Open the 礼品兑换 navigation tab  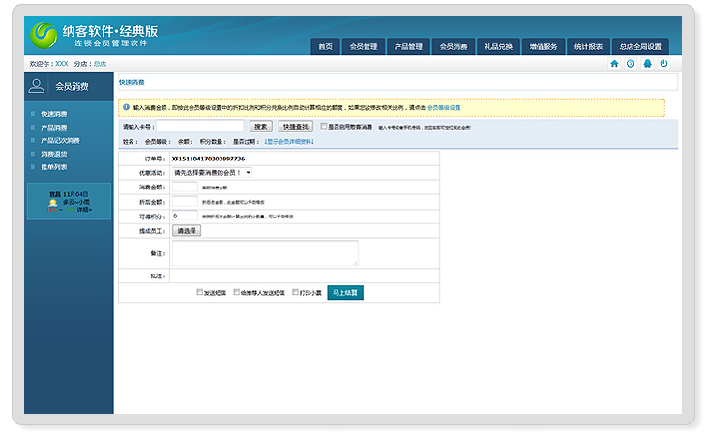tap(498, 46)
